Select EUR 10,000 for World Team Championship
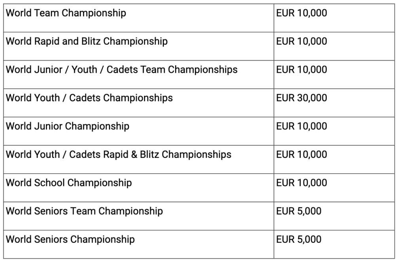The image size is (405, 261). pos(334,18)
